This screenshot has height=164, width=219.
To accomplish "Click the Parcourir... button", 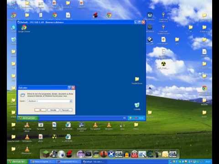I will point(66,110).
